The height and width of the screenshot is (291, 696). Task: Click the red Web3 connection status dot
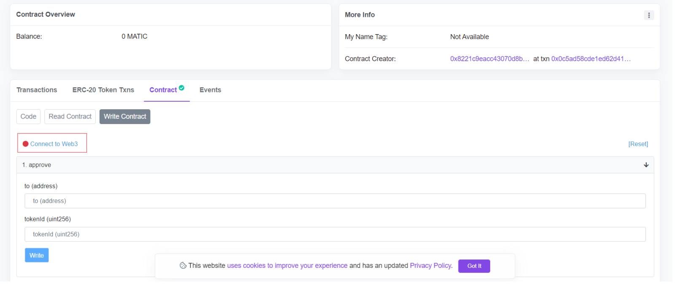[25, 144]
